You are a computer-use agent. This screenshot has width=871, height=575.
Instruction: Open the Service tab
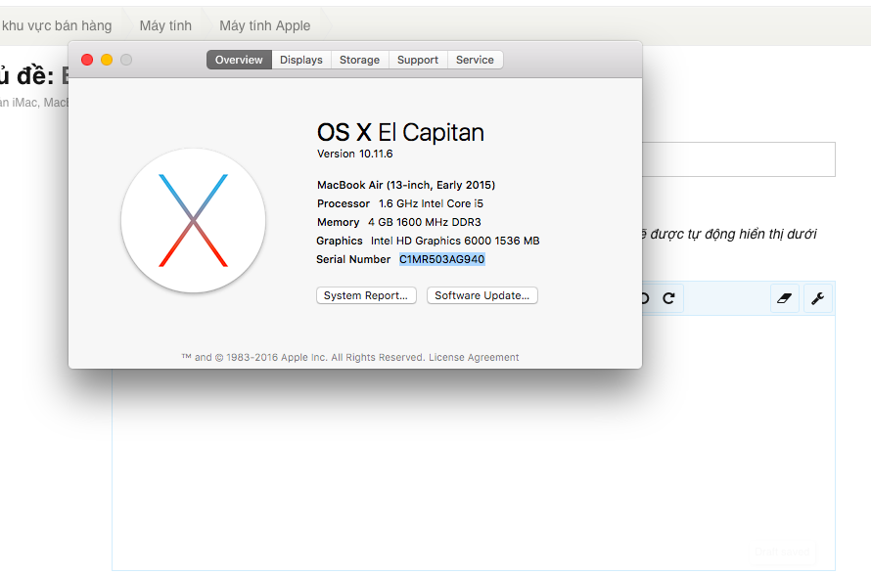coord(475,60)
